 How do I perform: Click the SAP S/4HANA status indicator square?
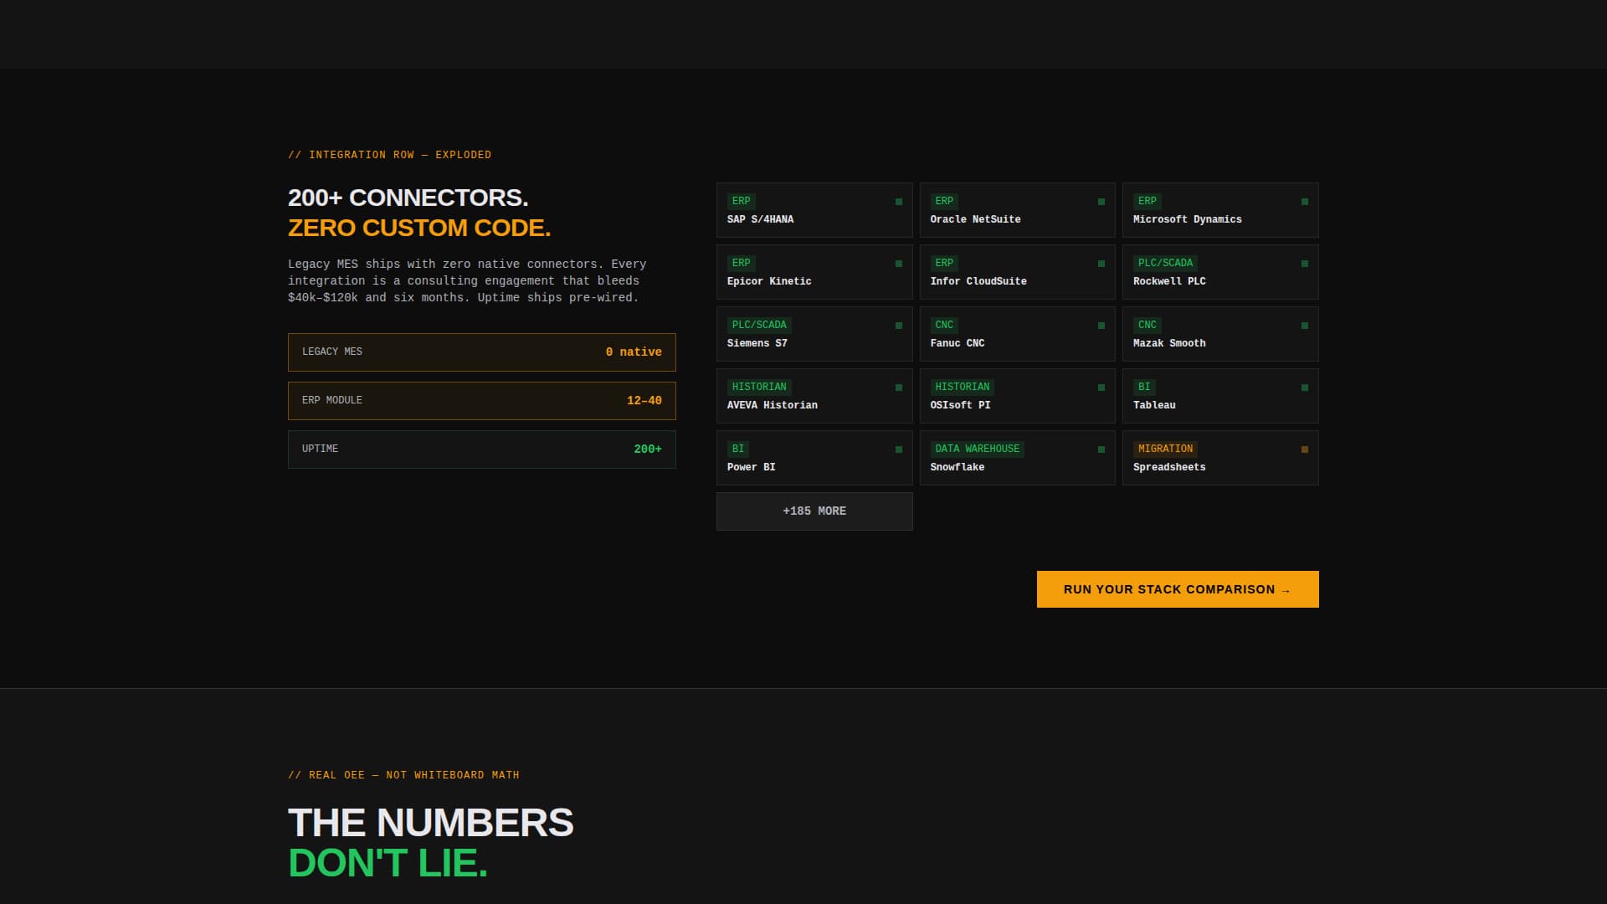tap(899, 202)
